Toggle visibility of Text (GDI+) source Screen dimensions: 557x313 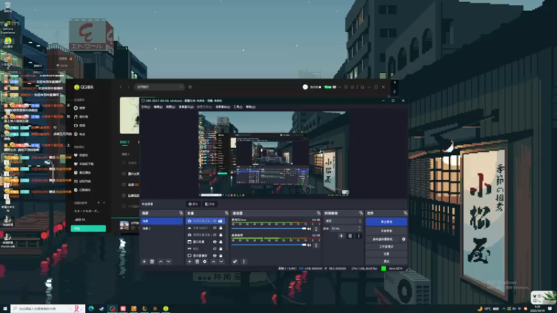point(214,228)
